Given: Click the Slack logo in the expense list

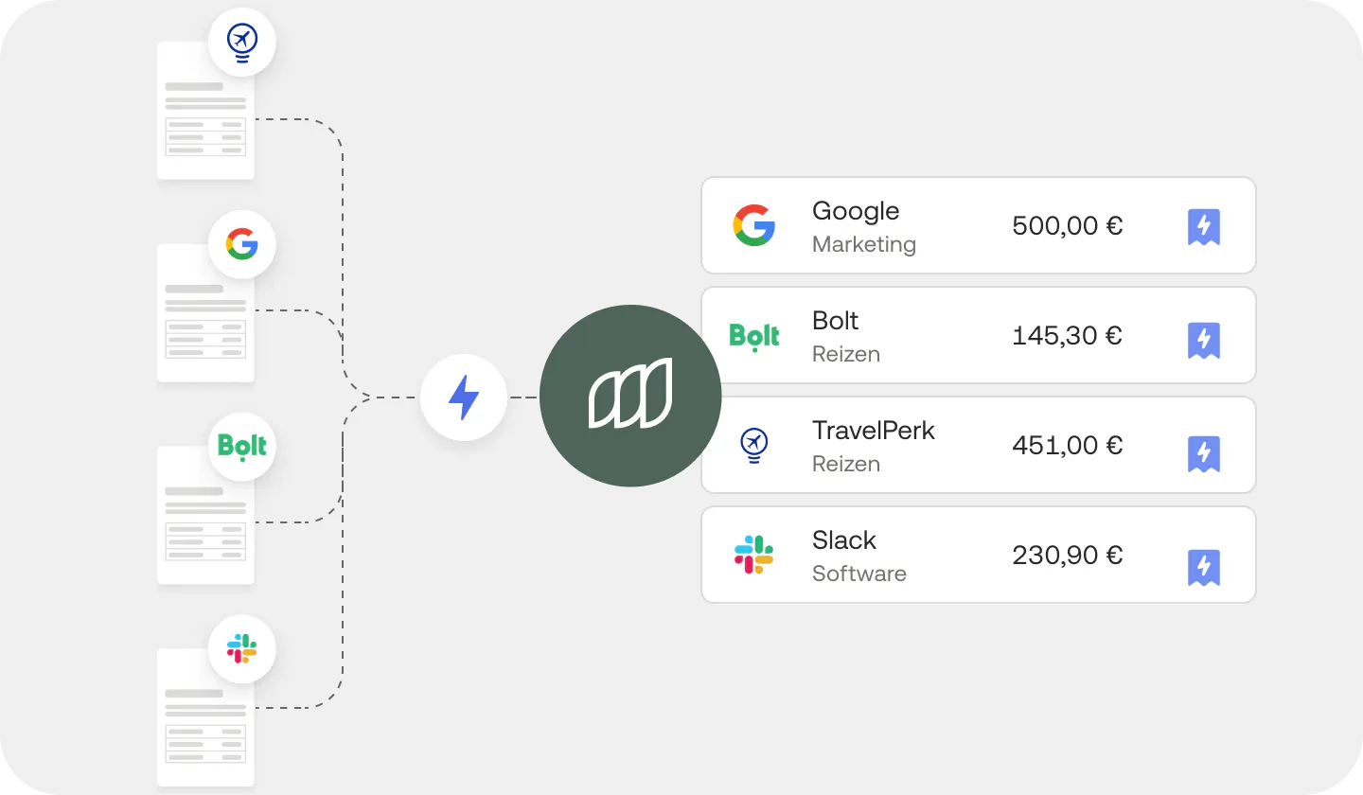Looking at the screenshot, I should click(753, 555).
